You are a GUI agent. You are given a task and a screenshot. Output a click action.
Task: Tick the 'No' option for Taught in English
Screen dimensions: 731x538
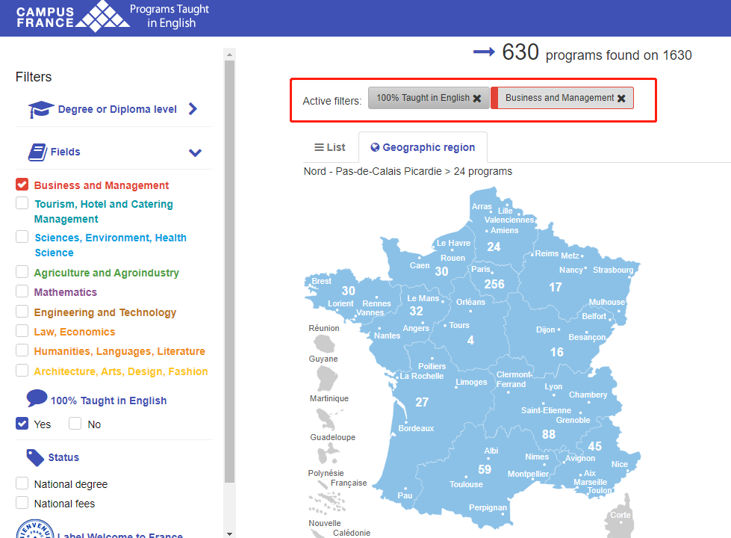75,424
